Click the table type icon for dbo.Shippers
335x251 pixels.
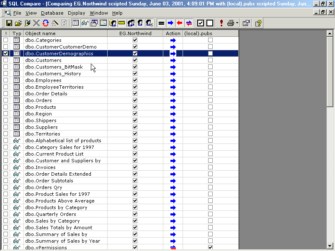[16, 120]
